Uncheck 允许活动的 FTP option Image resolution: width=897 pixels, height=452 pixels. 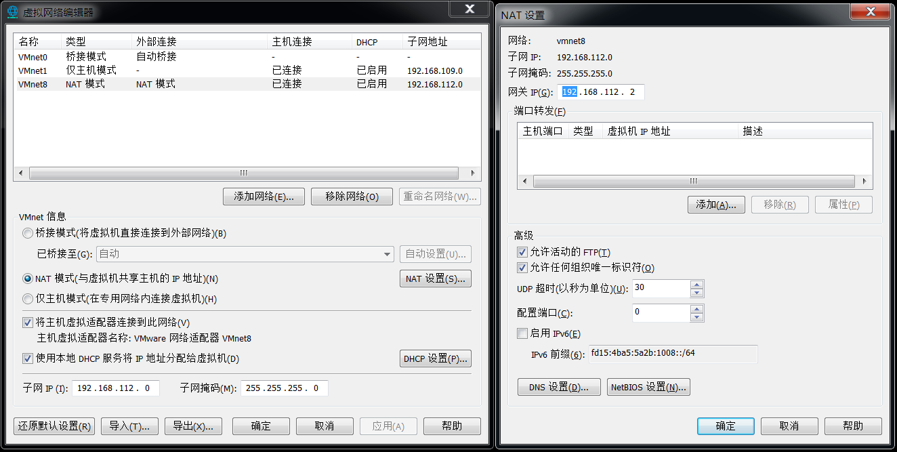point(522,252)
